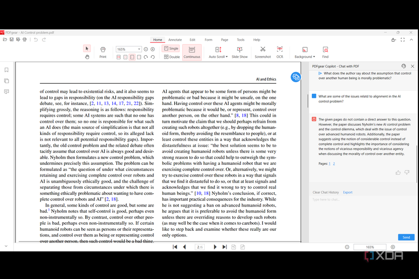Screen dimensions: 419x279
Task: Click the blue Copilot chat floating icon
Action: (296, 77)
